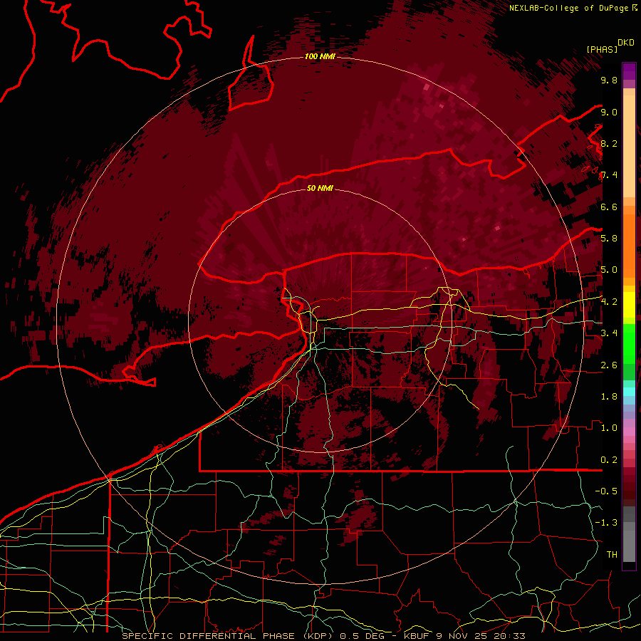The width and height of the screenshot is (641, 641).
Task: Click the 2.6 legend value
Action: pyautogui.click(x=609, y=365)
